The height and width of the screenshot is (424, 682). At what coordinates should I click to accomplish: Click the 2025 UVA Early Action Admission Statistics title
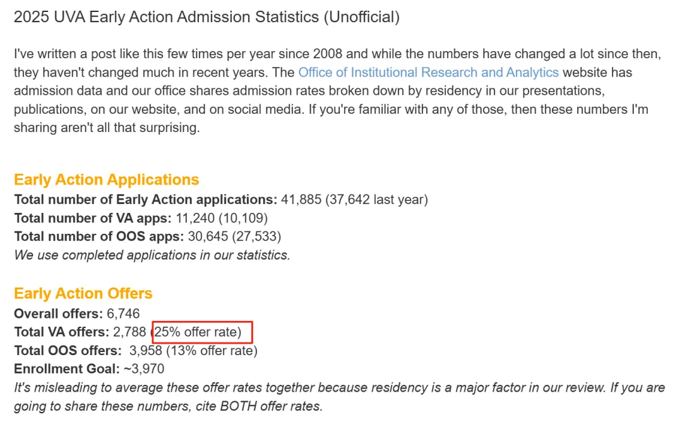(x=206, y=17)
